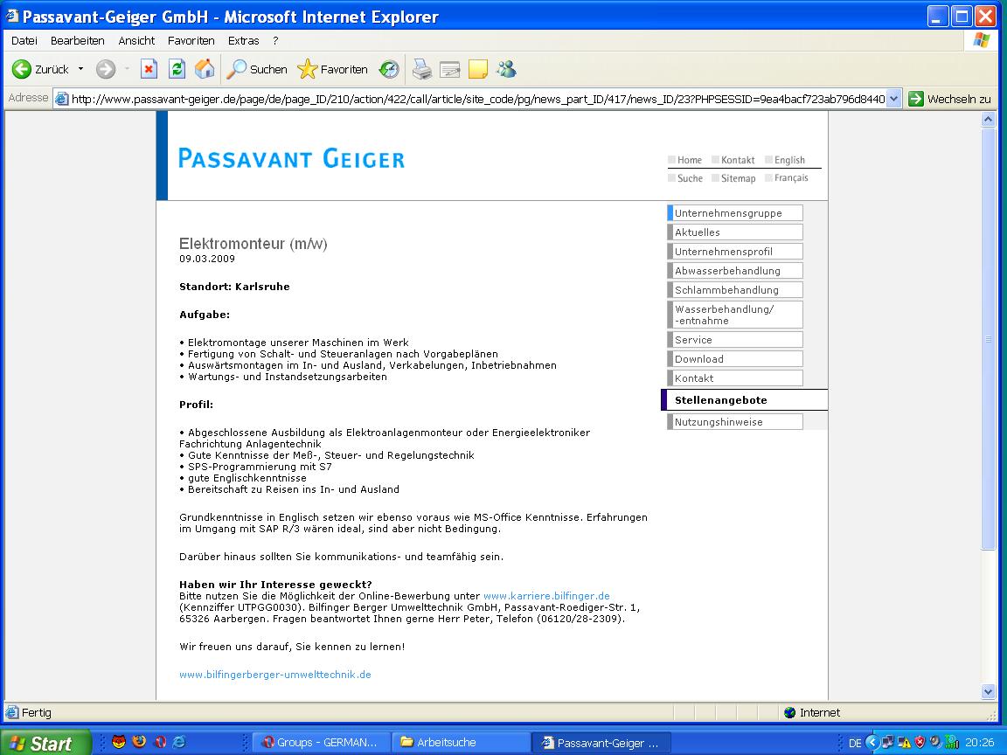Show browsing history with the clock icon

point(389,69)
